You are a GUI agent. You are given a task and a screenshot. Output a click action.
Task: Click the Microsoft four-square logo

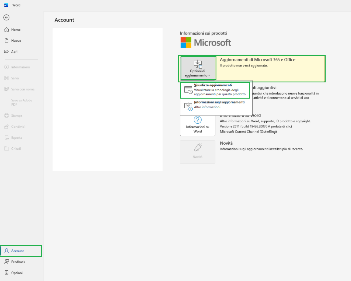186,42
